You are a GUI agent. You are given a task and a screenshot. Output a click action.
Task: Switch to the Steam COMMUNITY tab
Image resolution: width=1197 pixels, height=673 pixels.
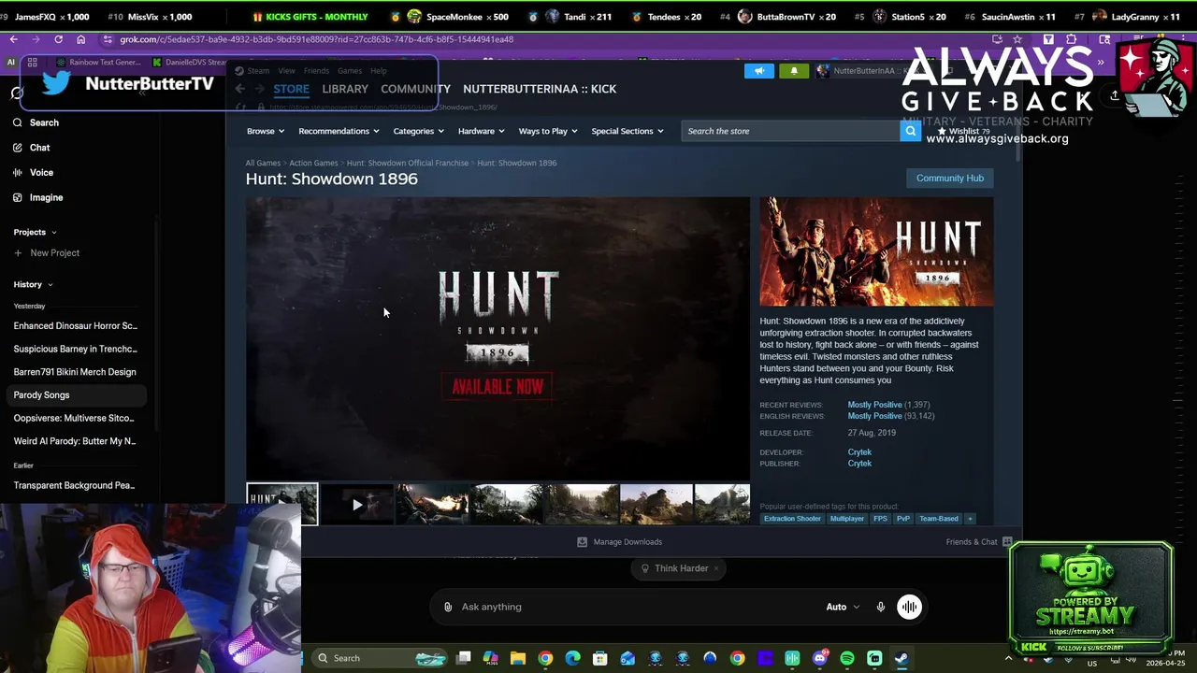point(415,89)
